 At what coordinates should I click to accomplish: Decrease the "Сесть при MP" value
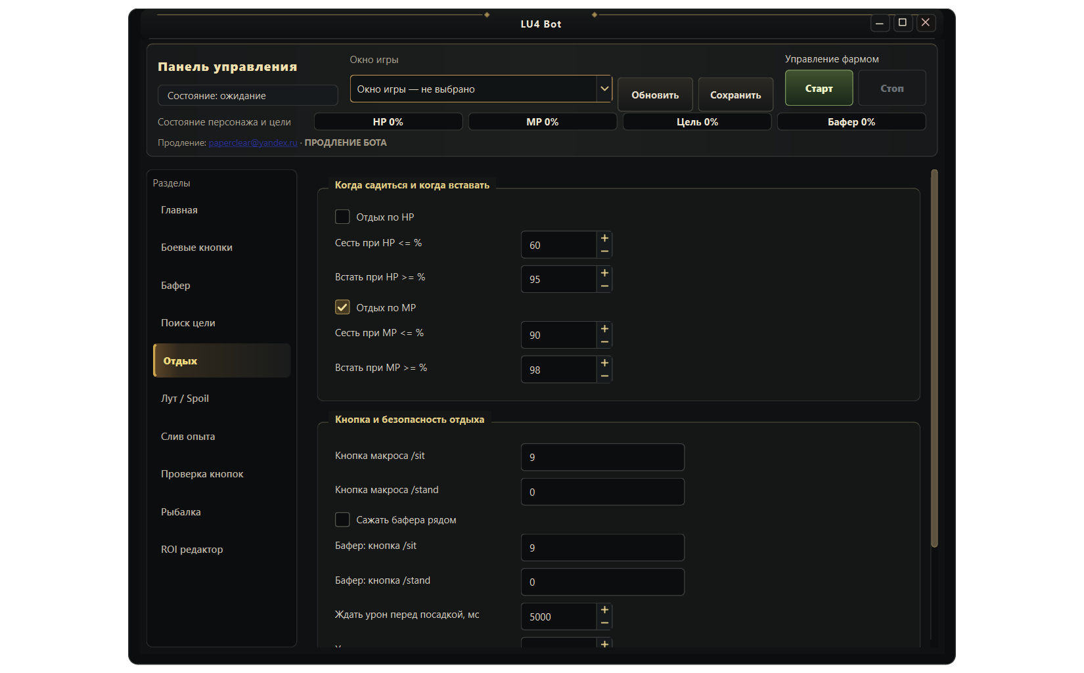(604, 342)
